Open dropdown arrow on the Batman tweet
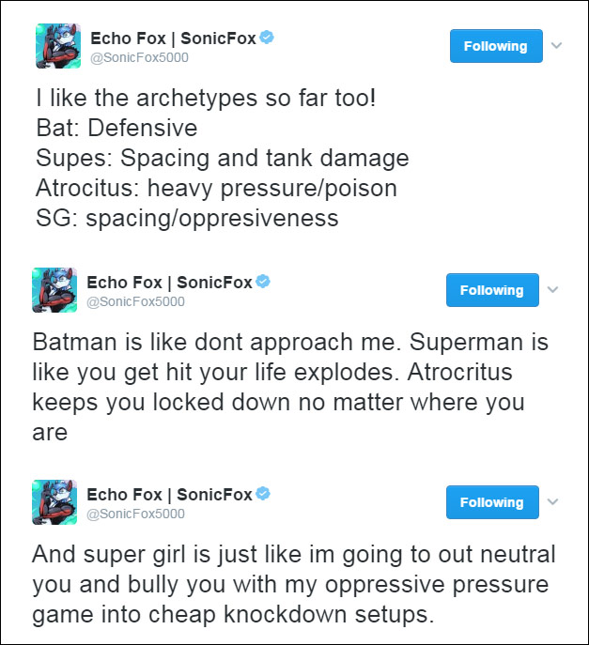The image size is (589, 645). pyautogui.click(x=552, y=289)
